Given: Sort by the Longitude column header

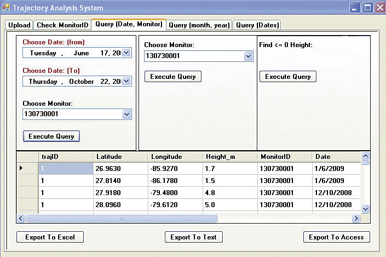Looking at the screenshot, I should click(175, 157).
